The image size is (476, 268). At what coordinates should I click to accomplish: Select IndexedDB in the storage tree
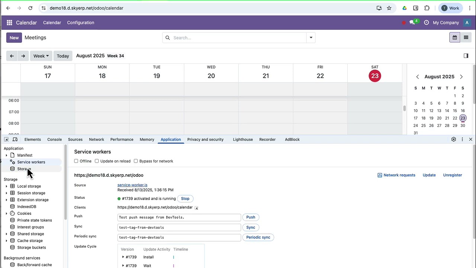(27, 207)
